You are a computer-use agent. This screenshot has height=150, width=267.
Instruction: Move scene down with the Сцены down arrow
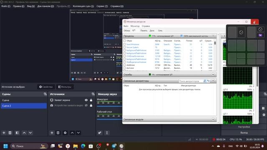click(x=30, y=133)
